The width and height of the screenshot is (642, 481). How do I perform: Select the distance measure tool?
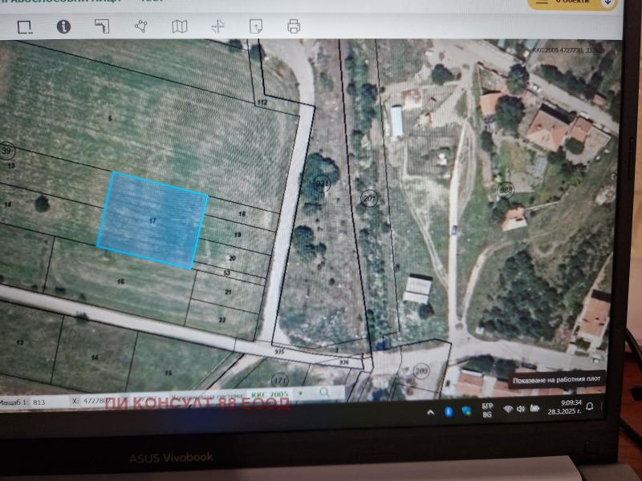[x=101, y=26]
